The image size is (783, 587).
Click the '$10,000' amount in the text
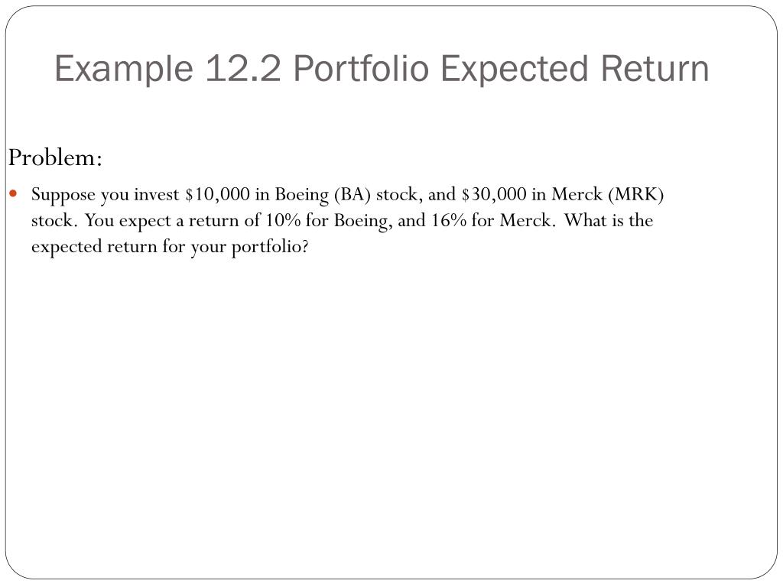click(x=217, y=194)
